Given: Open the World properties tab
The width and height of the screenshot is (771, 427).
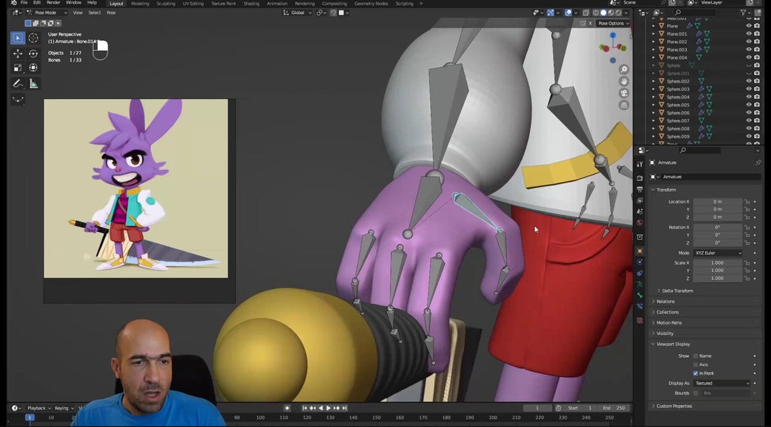Looking at the screenshot, I should 639,223.
